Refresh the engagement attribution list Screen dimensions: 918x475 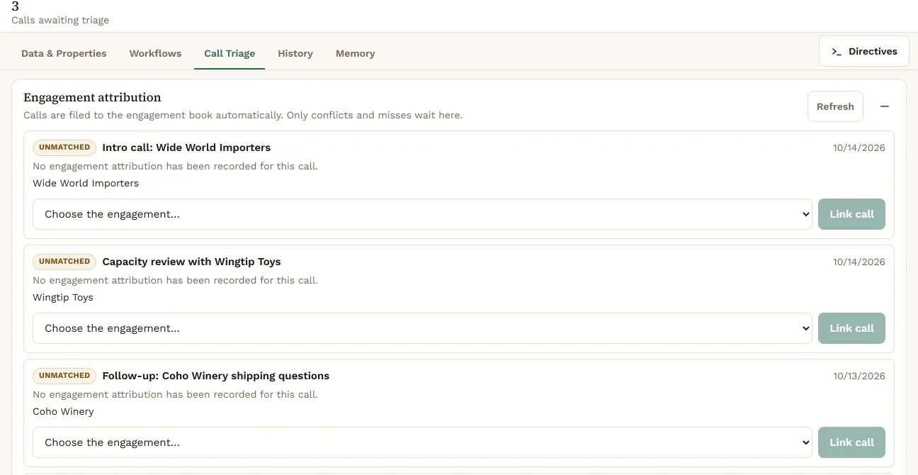click(835, 106)
